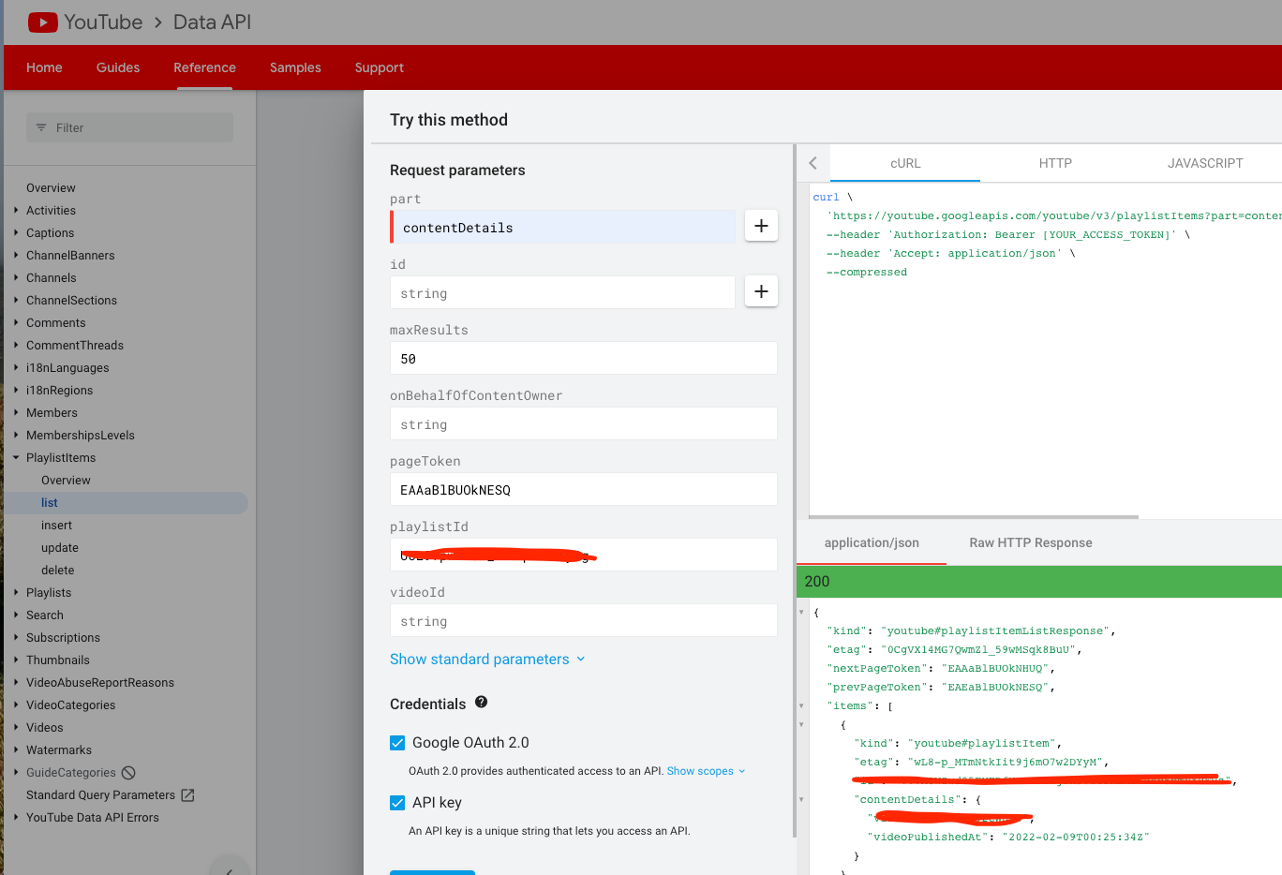The image size is (1282, 875).
Task: Click the 200 response status bar
Action: pos(1039,582)
